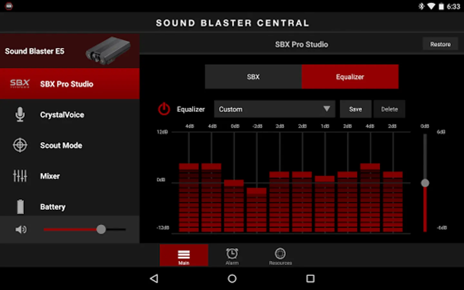Open CrystalVoice via its microphone icon
Image resolution: width=464 pixels, height=290 pixels.
coord(20,114)
